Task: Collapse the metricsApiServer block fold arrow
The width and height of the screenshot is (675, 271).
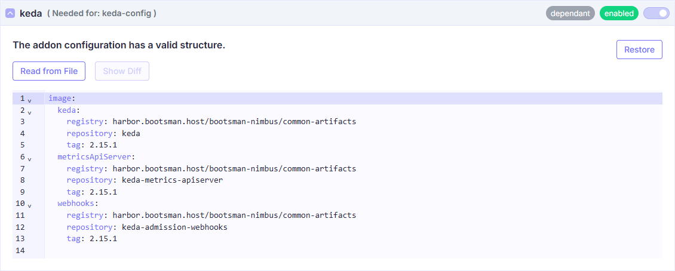Action: pos(29,158)
